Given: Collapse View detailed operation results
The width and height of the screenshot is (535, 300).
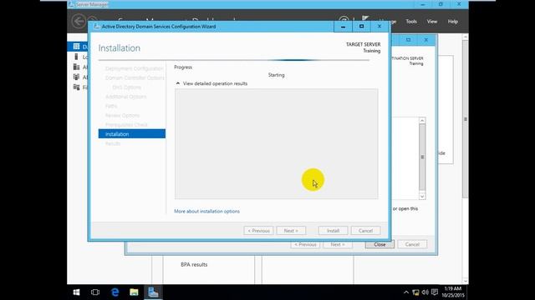Looking at the screenshot, I should click(x=177, y=83).
